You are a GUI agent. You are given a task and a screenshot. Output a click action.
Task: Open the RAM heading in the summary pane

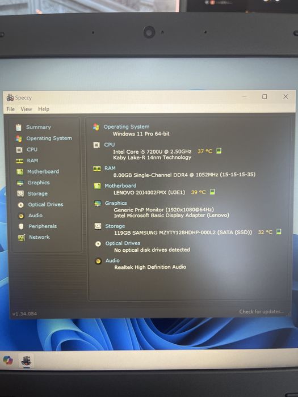coord(110,168)
